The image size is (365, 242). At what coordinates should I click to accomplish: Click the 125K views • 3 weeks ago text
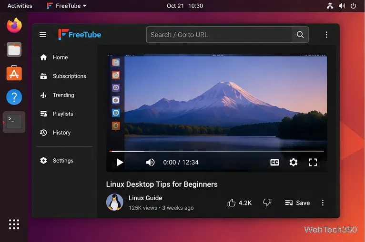click(x=161, y=208)
